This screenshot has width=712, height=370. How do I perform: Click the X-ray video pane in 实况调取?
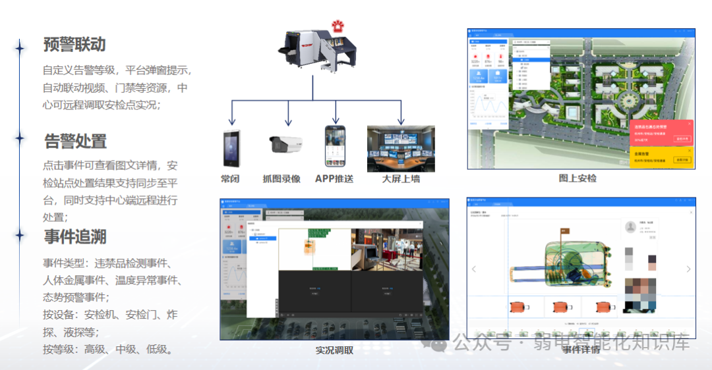coord(314,250)
